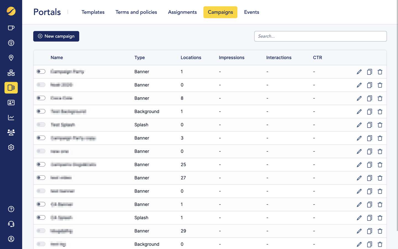Toggle the first Splash campaign with 0 locations
The image size is (398, 249).
click(41, 124)
